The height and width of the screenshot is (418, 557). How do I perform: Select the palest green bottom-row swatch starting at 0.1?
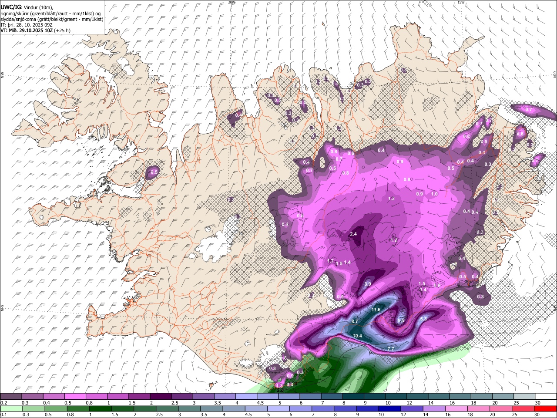point(12,408)
